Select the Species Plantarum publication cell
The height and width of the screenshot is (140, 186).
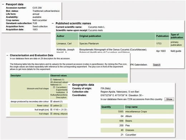[x=117, y=44]
